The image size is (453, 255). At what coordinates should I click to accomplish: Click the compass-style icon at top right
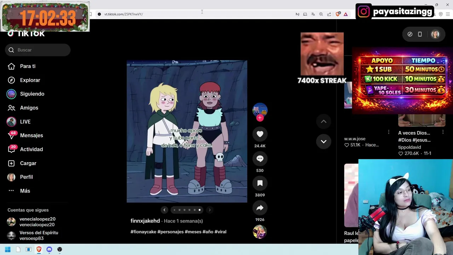tap(410, 34)
